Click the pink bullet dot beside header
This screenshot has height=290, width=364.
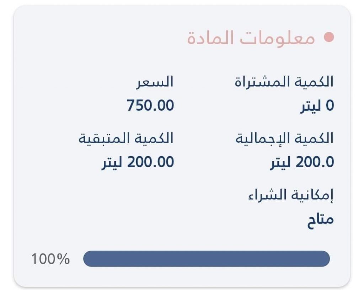click(329, 37)
